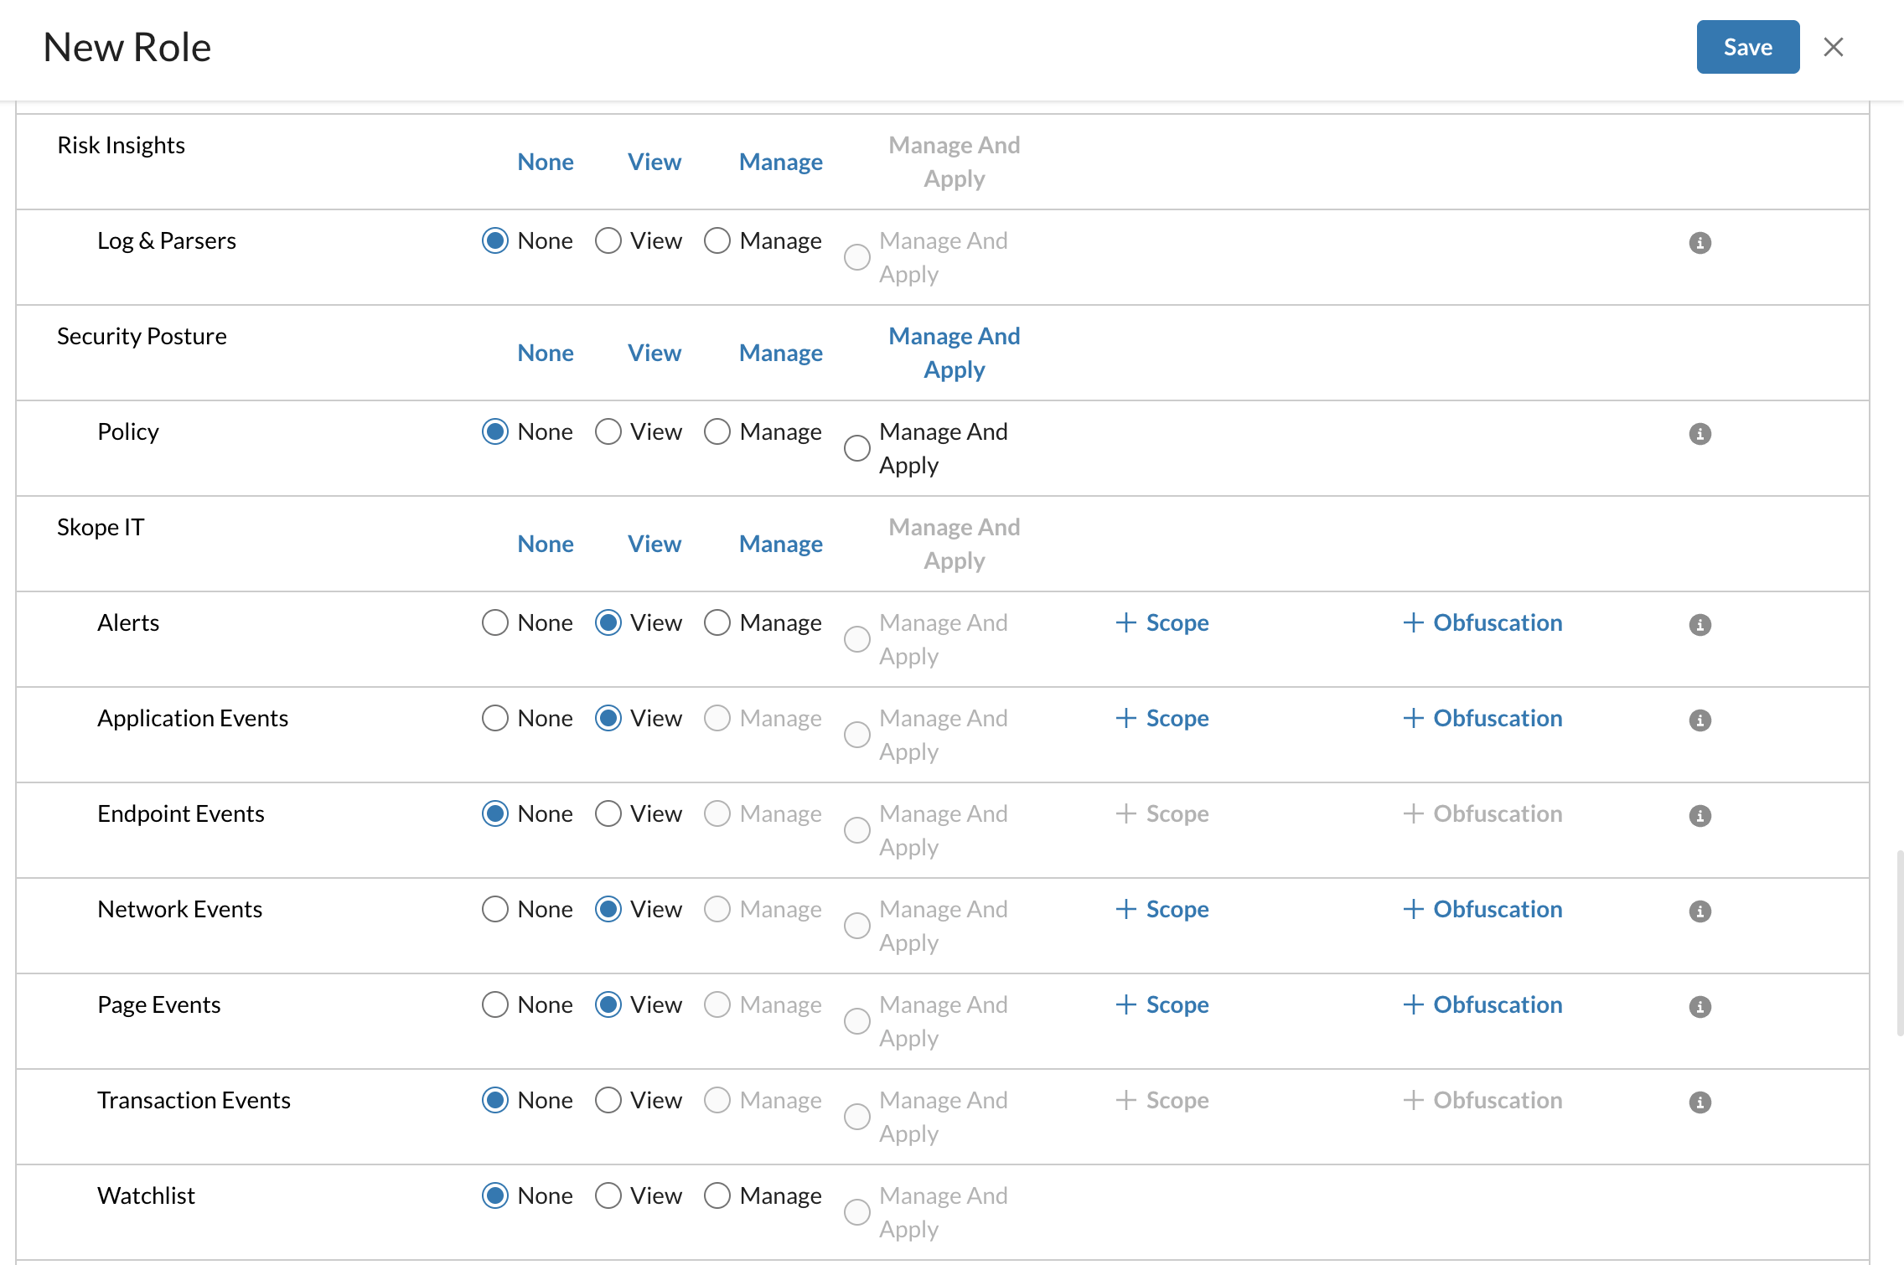Click the Page Events info icon
This screenshot has height=1265, width=1904.
click(x=1700, y=1007)
